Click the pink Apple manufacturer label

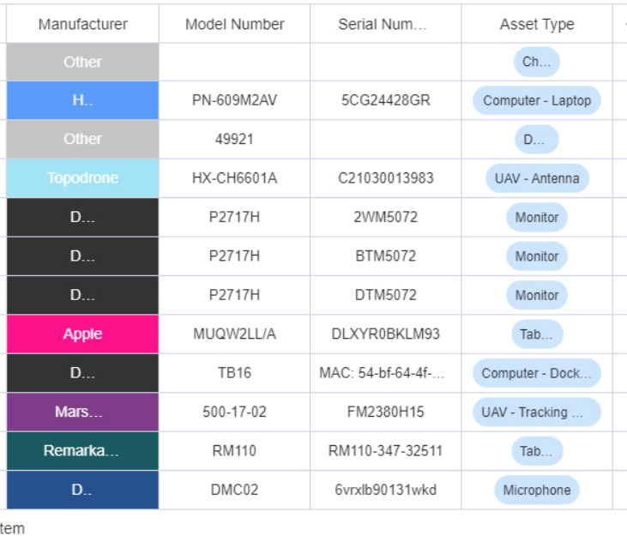pos(83,334)
